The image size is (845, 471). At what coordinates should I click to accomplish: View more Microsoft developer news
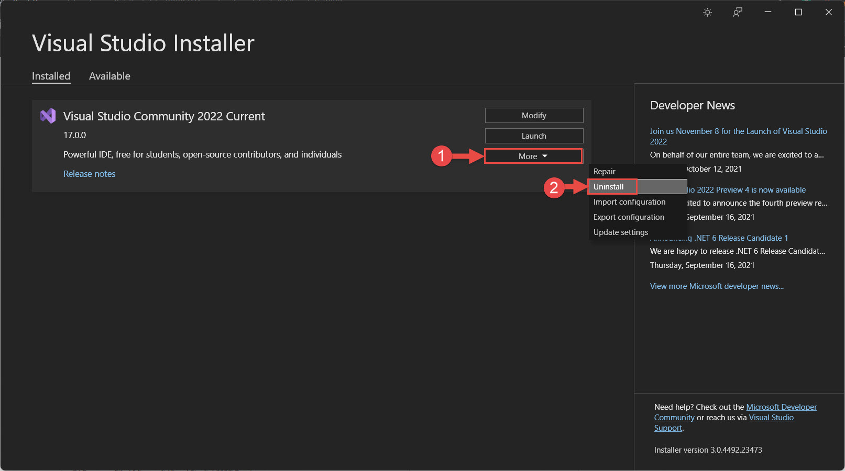717,286
